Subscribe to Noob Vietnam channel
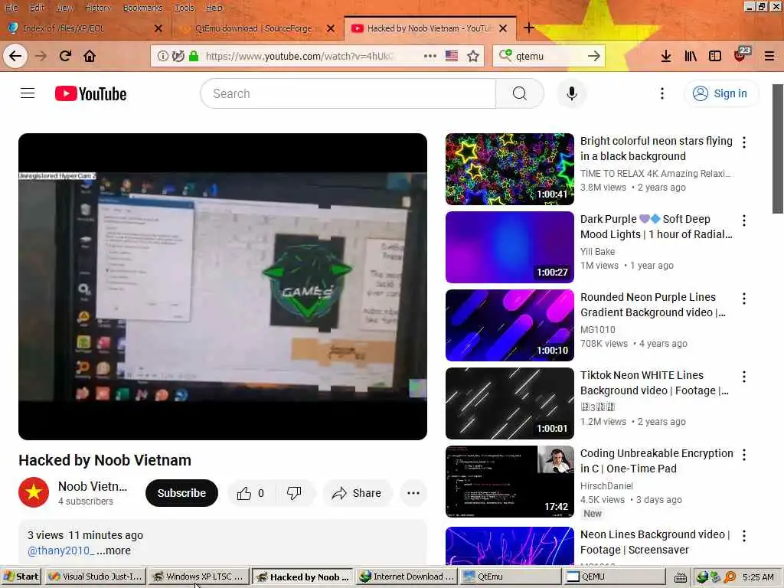 point(181,493)
